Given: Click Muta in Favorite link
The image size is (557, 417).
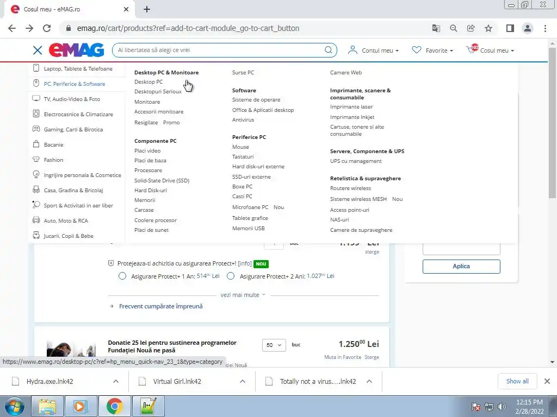Looking at the screenshot, I should click(x=343, y=357).
